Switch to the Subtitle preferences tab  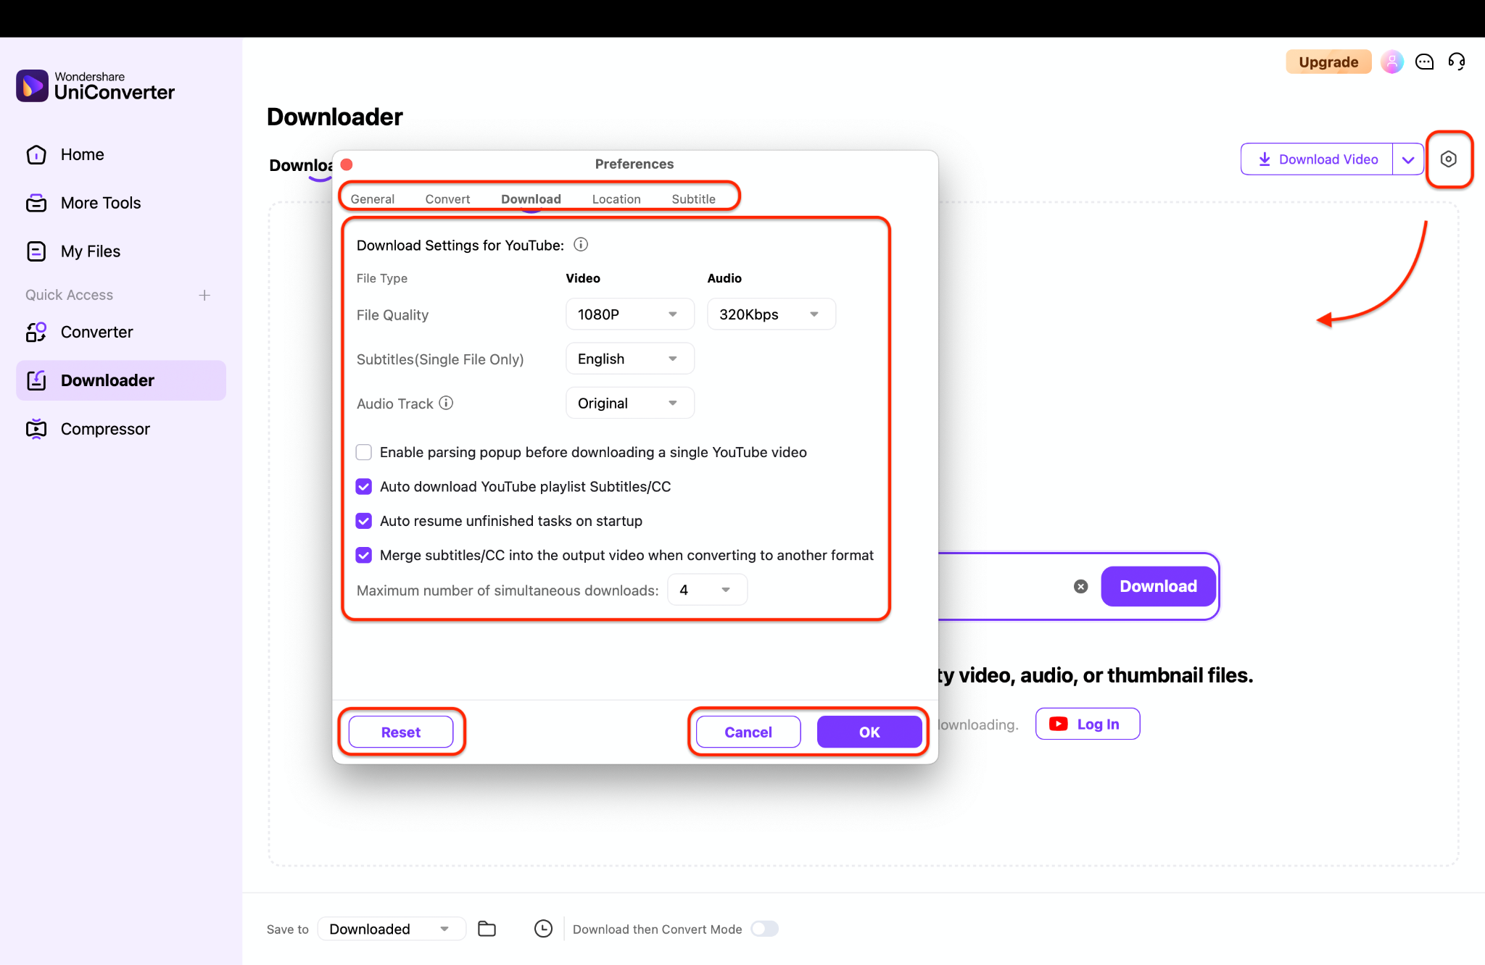point(693,198)
